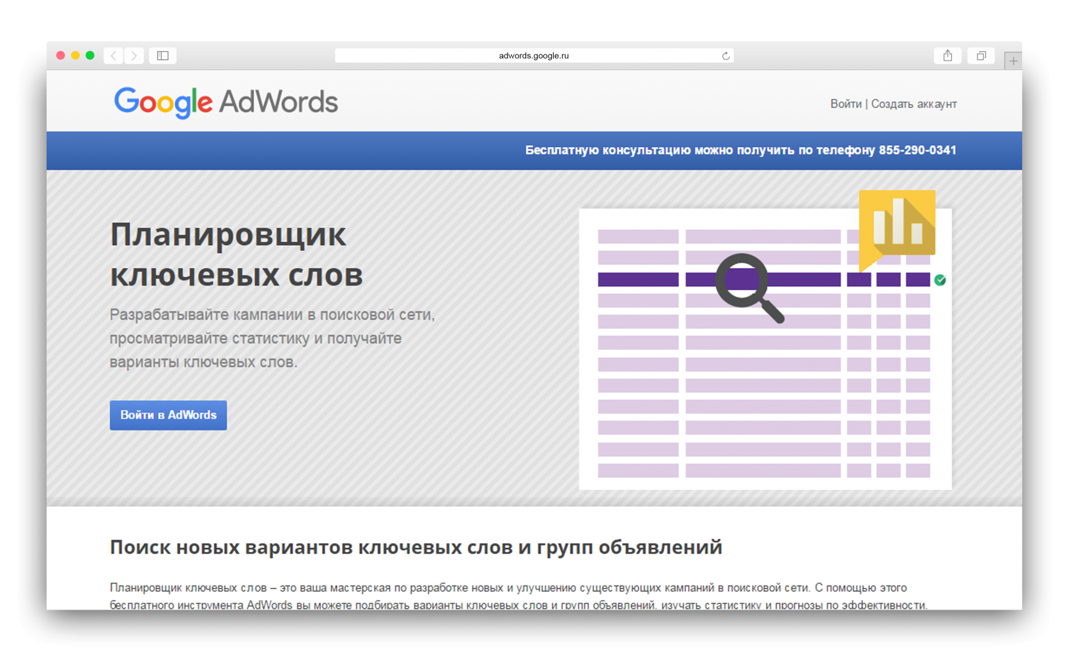Toggle the Safari sidebar icon
The width and height of the screenshot is (1074, 667).
tap(163, 56)
